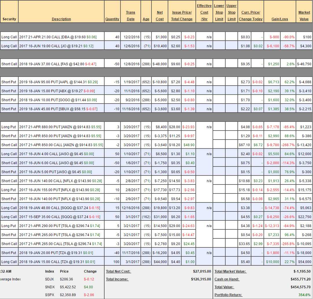Select the $NDX index row
313x299 pixels.
click(x=50, y=287)
